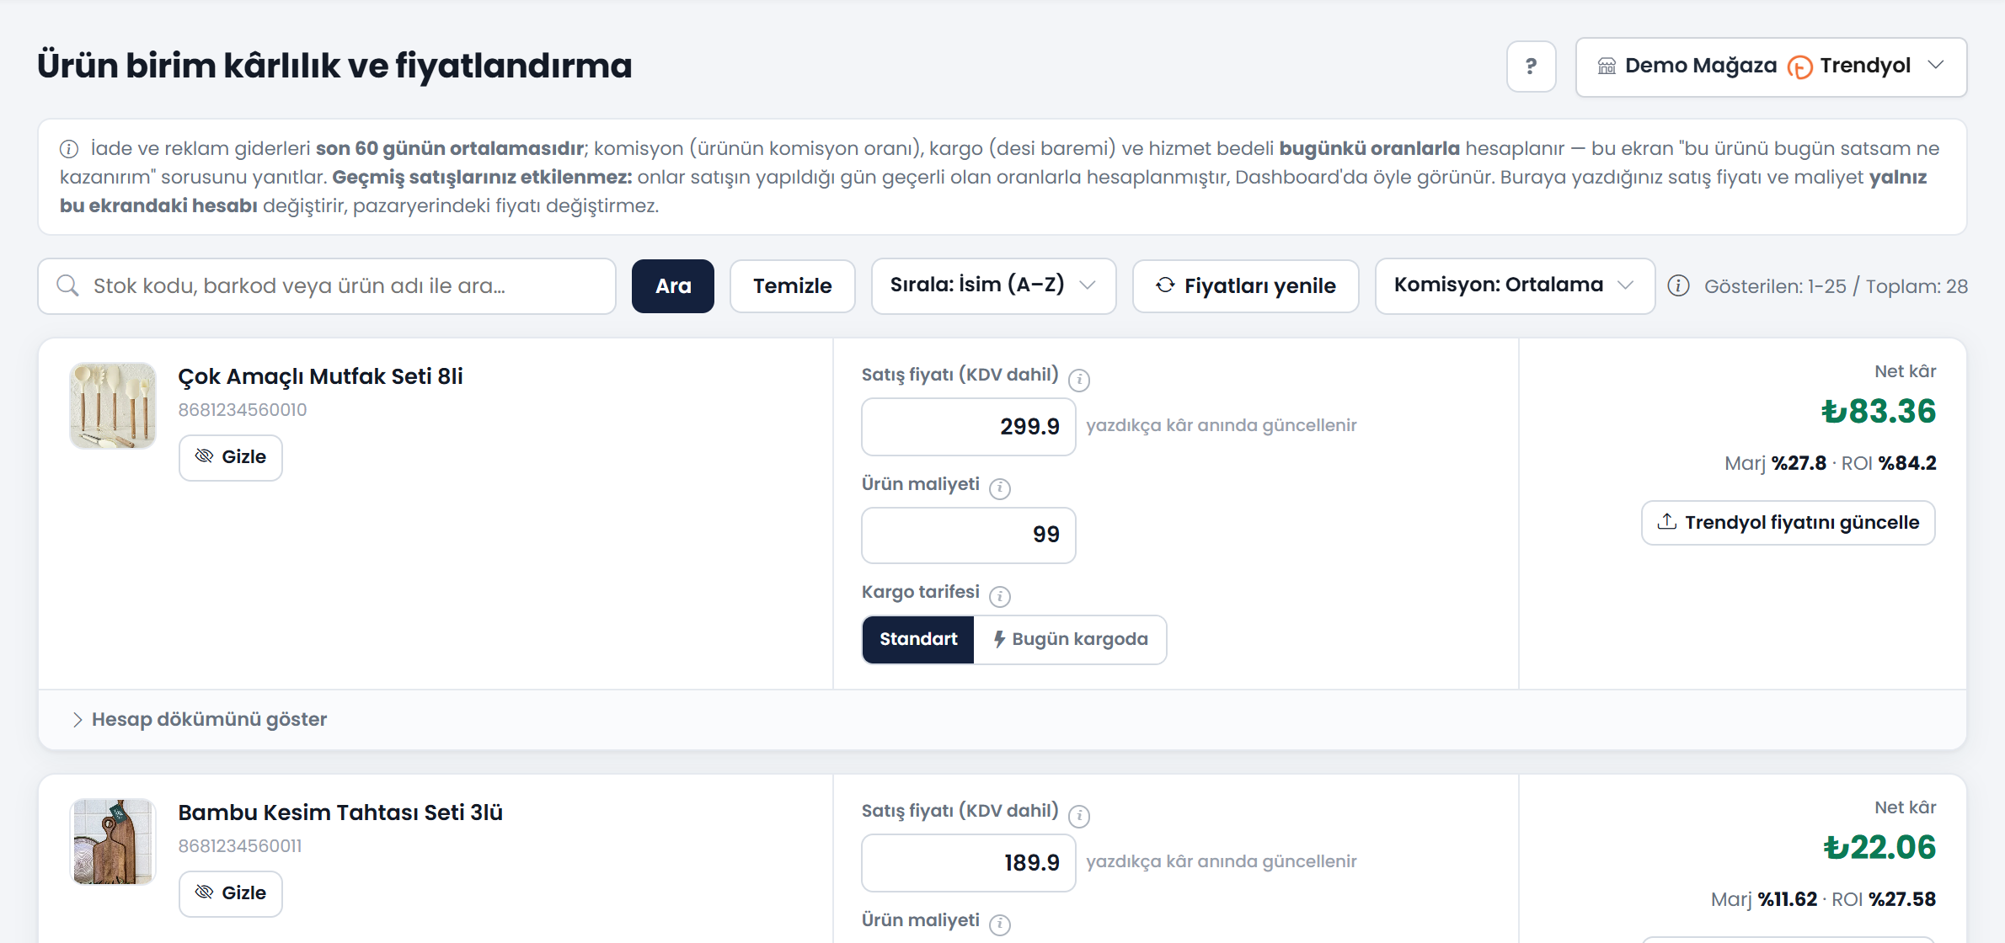Click info icon next to first Satış fiyatı label

coord(1078,381)
